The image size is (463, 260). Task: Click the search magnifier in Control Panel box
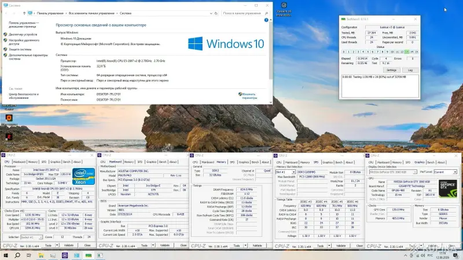coord(266,13)
